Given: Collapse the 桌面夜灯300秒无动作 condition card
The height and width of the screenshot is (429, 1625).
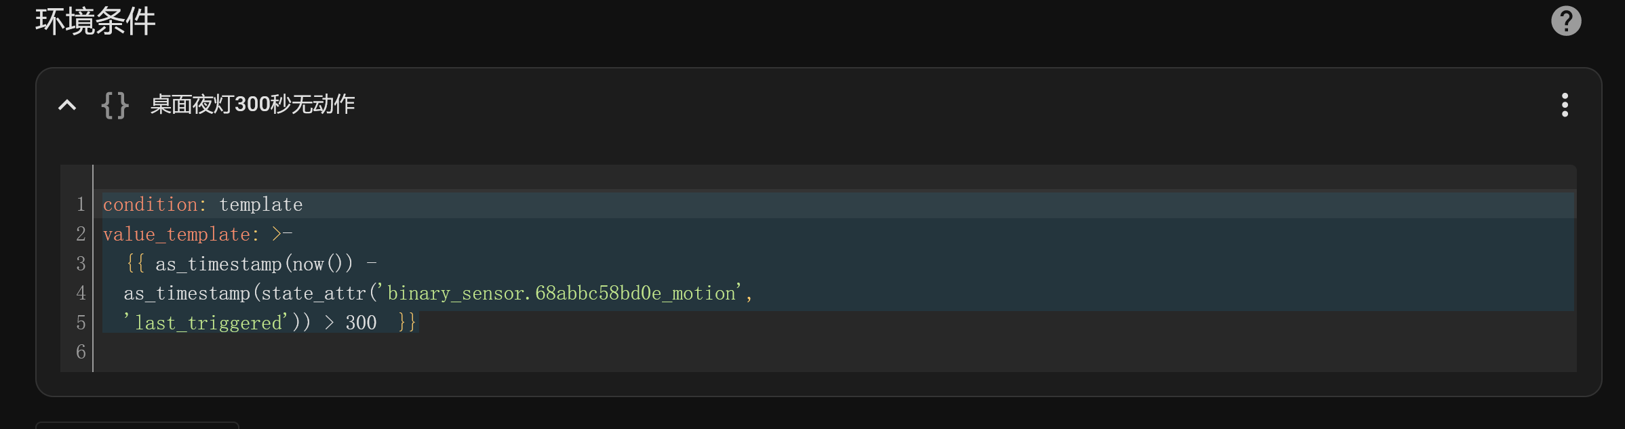Looking at the screenshot, I should (x=67, y=105).
